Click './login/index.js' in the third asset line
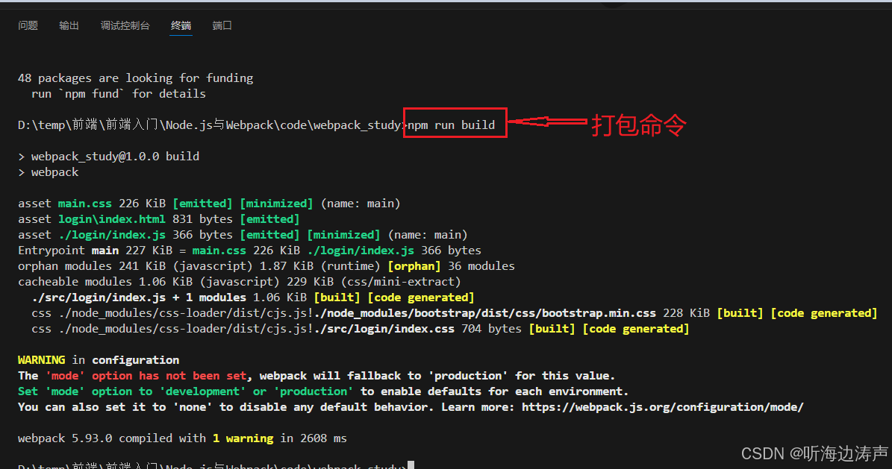This screenshot has height=469, width=892. [x=112, y=235]
